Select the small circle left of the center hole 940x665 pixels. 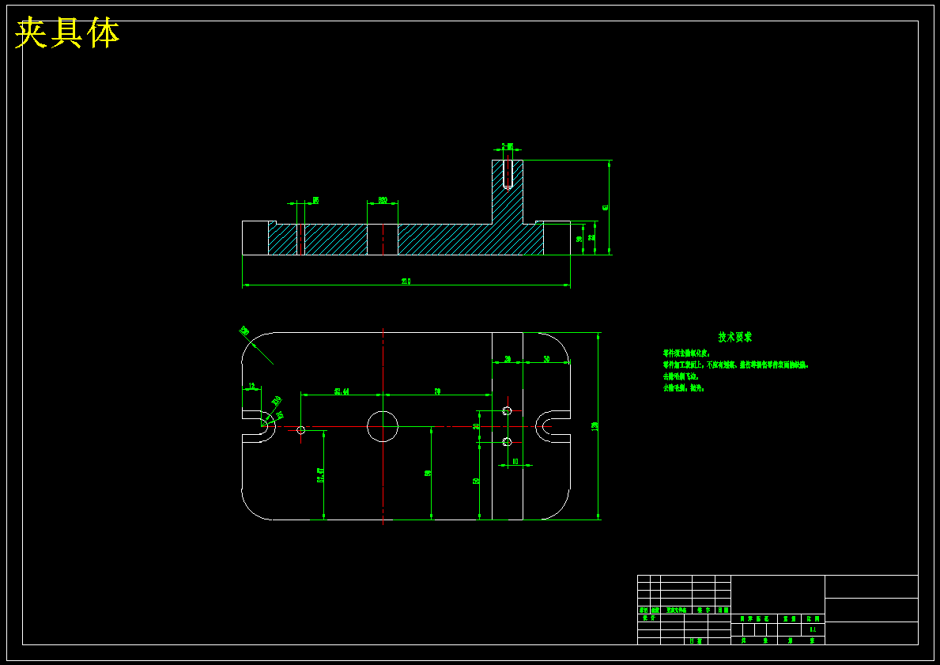301,430
